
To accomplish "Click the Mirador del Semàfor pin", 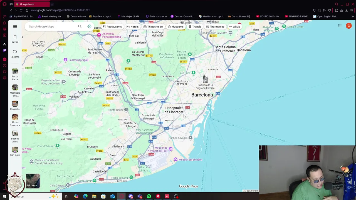I will tap(175, 159).
